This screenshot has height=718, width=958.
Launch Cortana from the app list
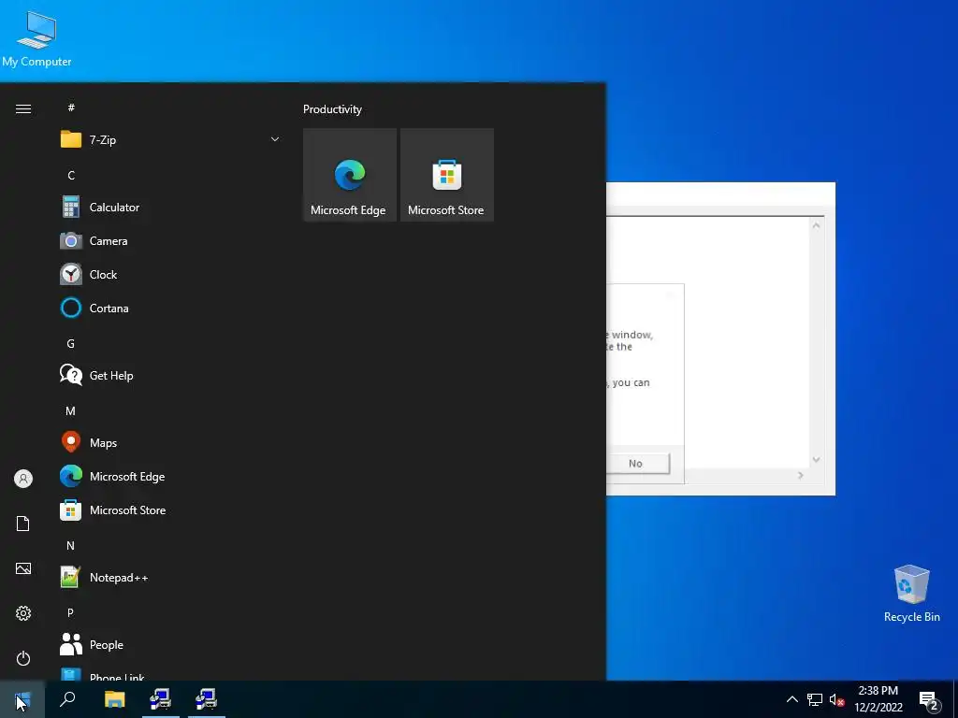point(169,308)
